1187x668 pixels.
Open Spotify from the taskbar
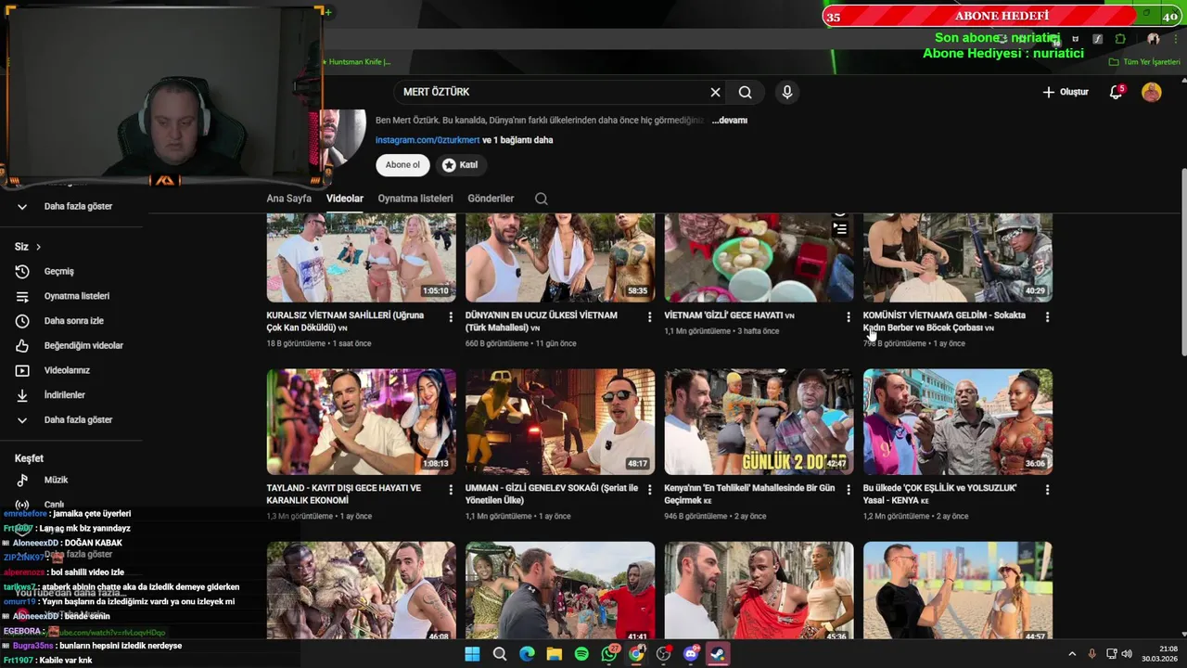tap(581, 654)
